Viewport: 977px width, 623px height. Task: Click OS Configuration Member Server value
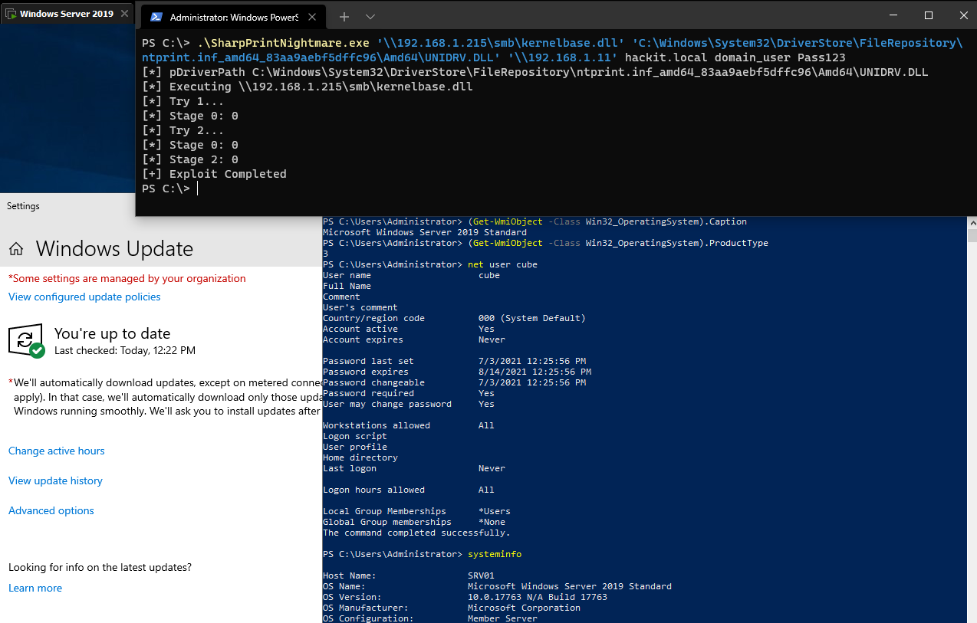[x=502, y=618]
